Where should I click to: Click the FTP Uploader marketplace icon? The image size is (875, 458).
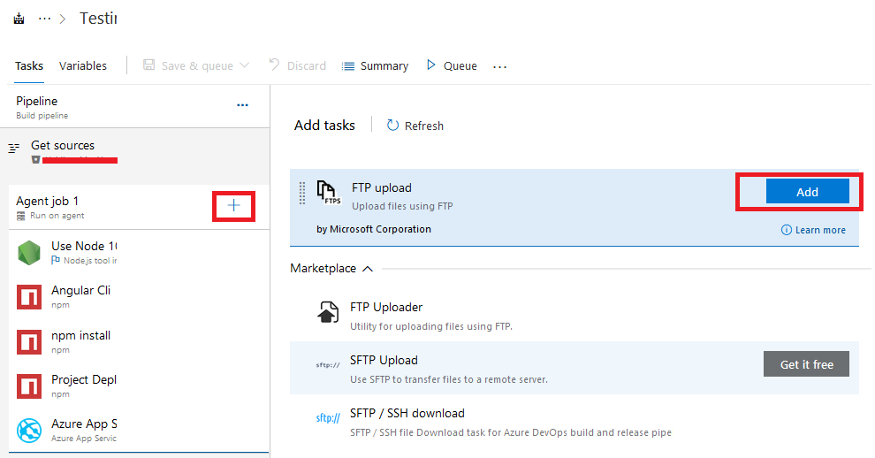point(328,312)
